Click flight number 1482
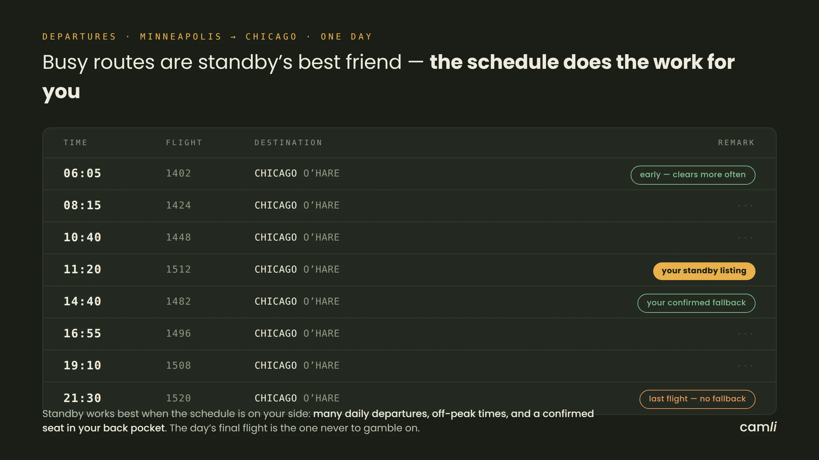This screenshot has width=819, height=460. coord(178,301)
